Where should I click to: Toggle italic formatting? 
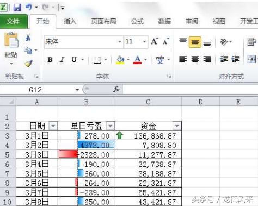tap(62, 60)
